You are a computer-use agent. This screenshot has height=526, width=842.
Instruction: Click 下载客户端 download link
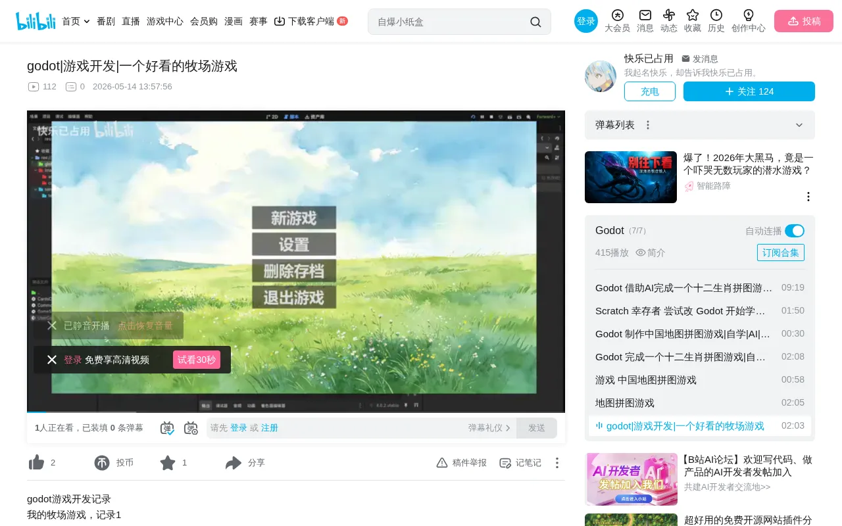point(310,21)
